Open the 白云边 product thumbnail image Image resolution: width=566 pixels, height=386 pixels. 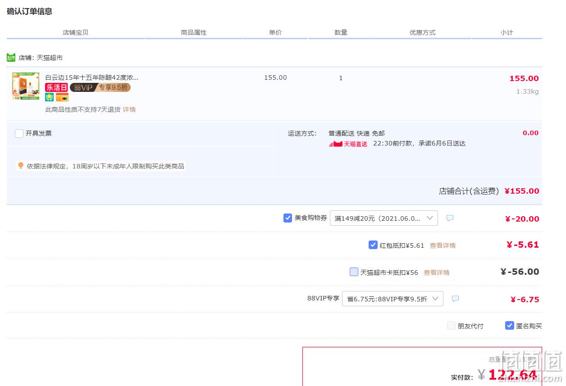(x=26, y=86)
